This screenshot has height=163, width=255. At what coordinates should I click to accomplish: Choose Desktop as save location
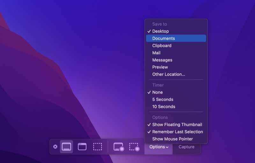click(x=176, y=31)
